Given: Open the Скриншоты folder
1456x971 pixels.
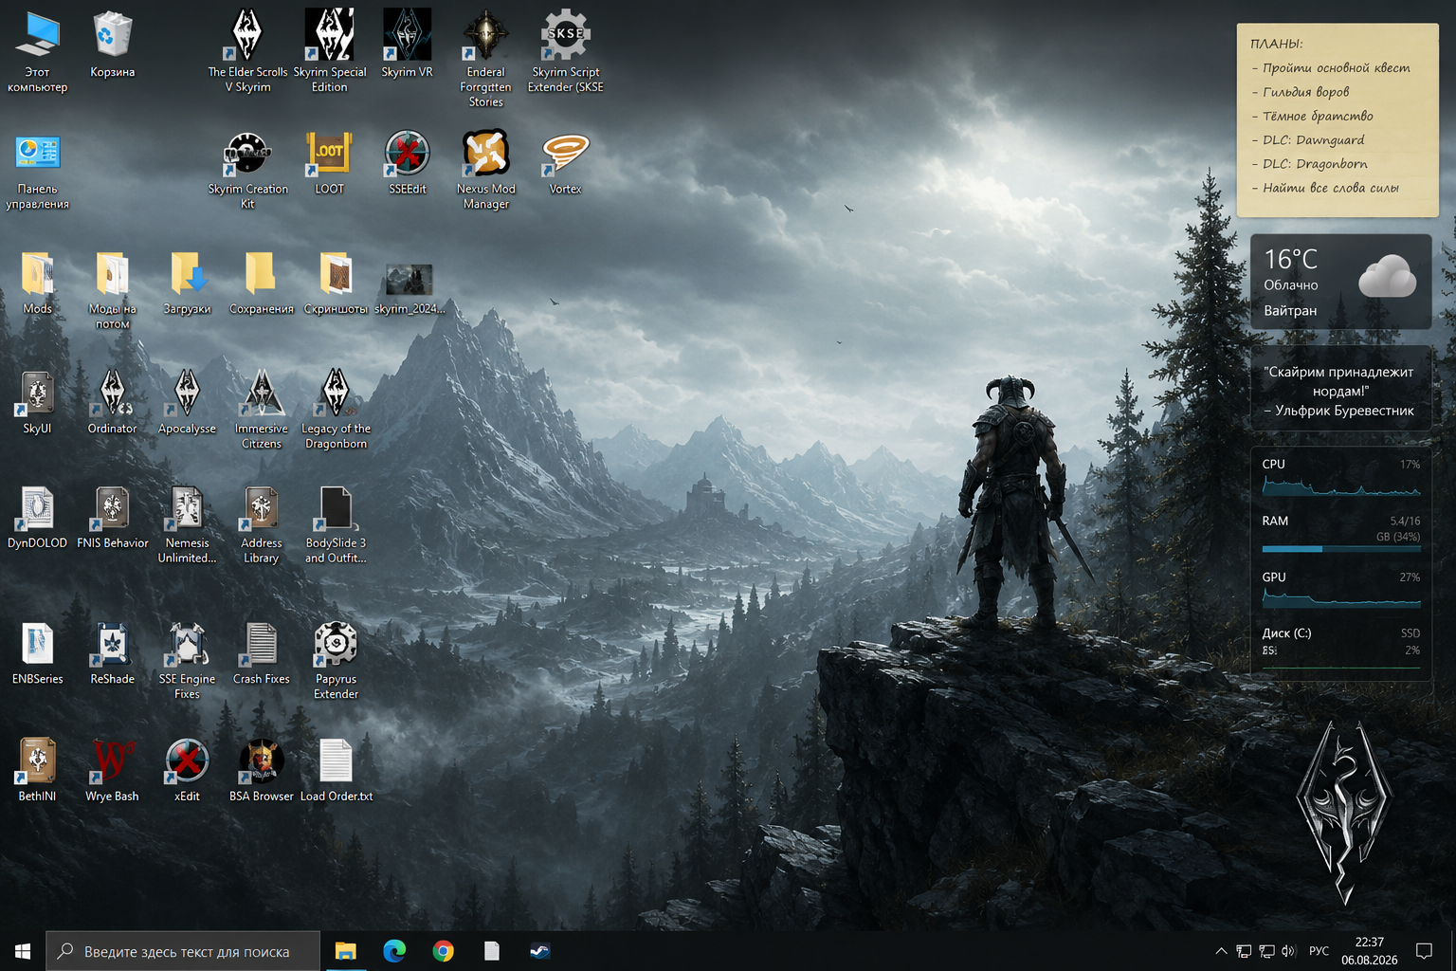Looking at the screenshot, I should pyautogui.click(x=337, y=282).
